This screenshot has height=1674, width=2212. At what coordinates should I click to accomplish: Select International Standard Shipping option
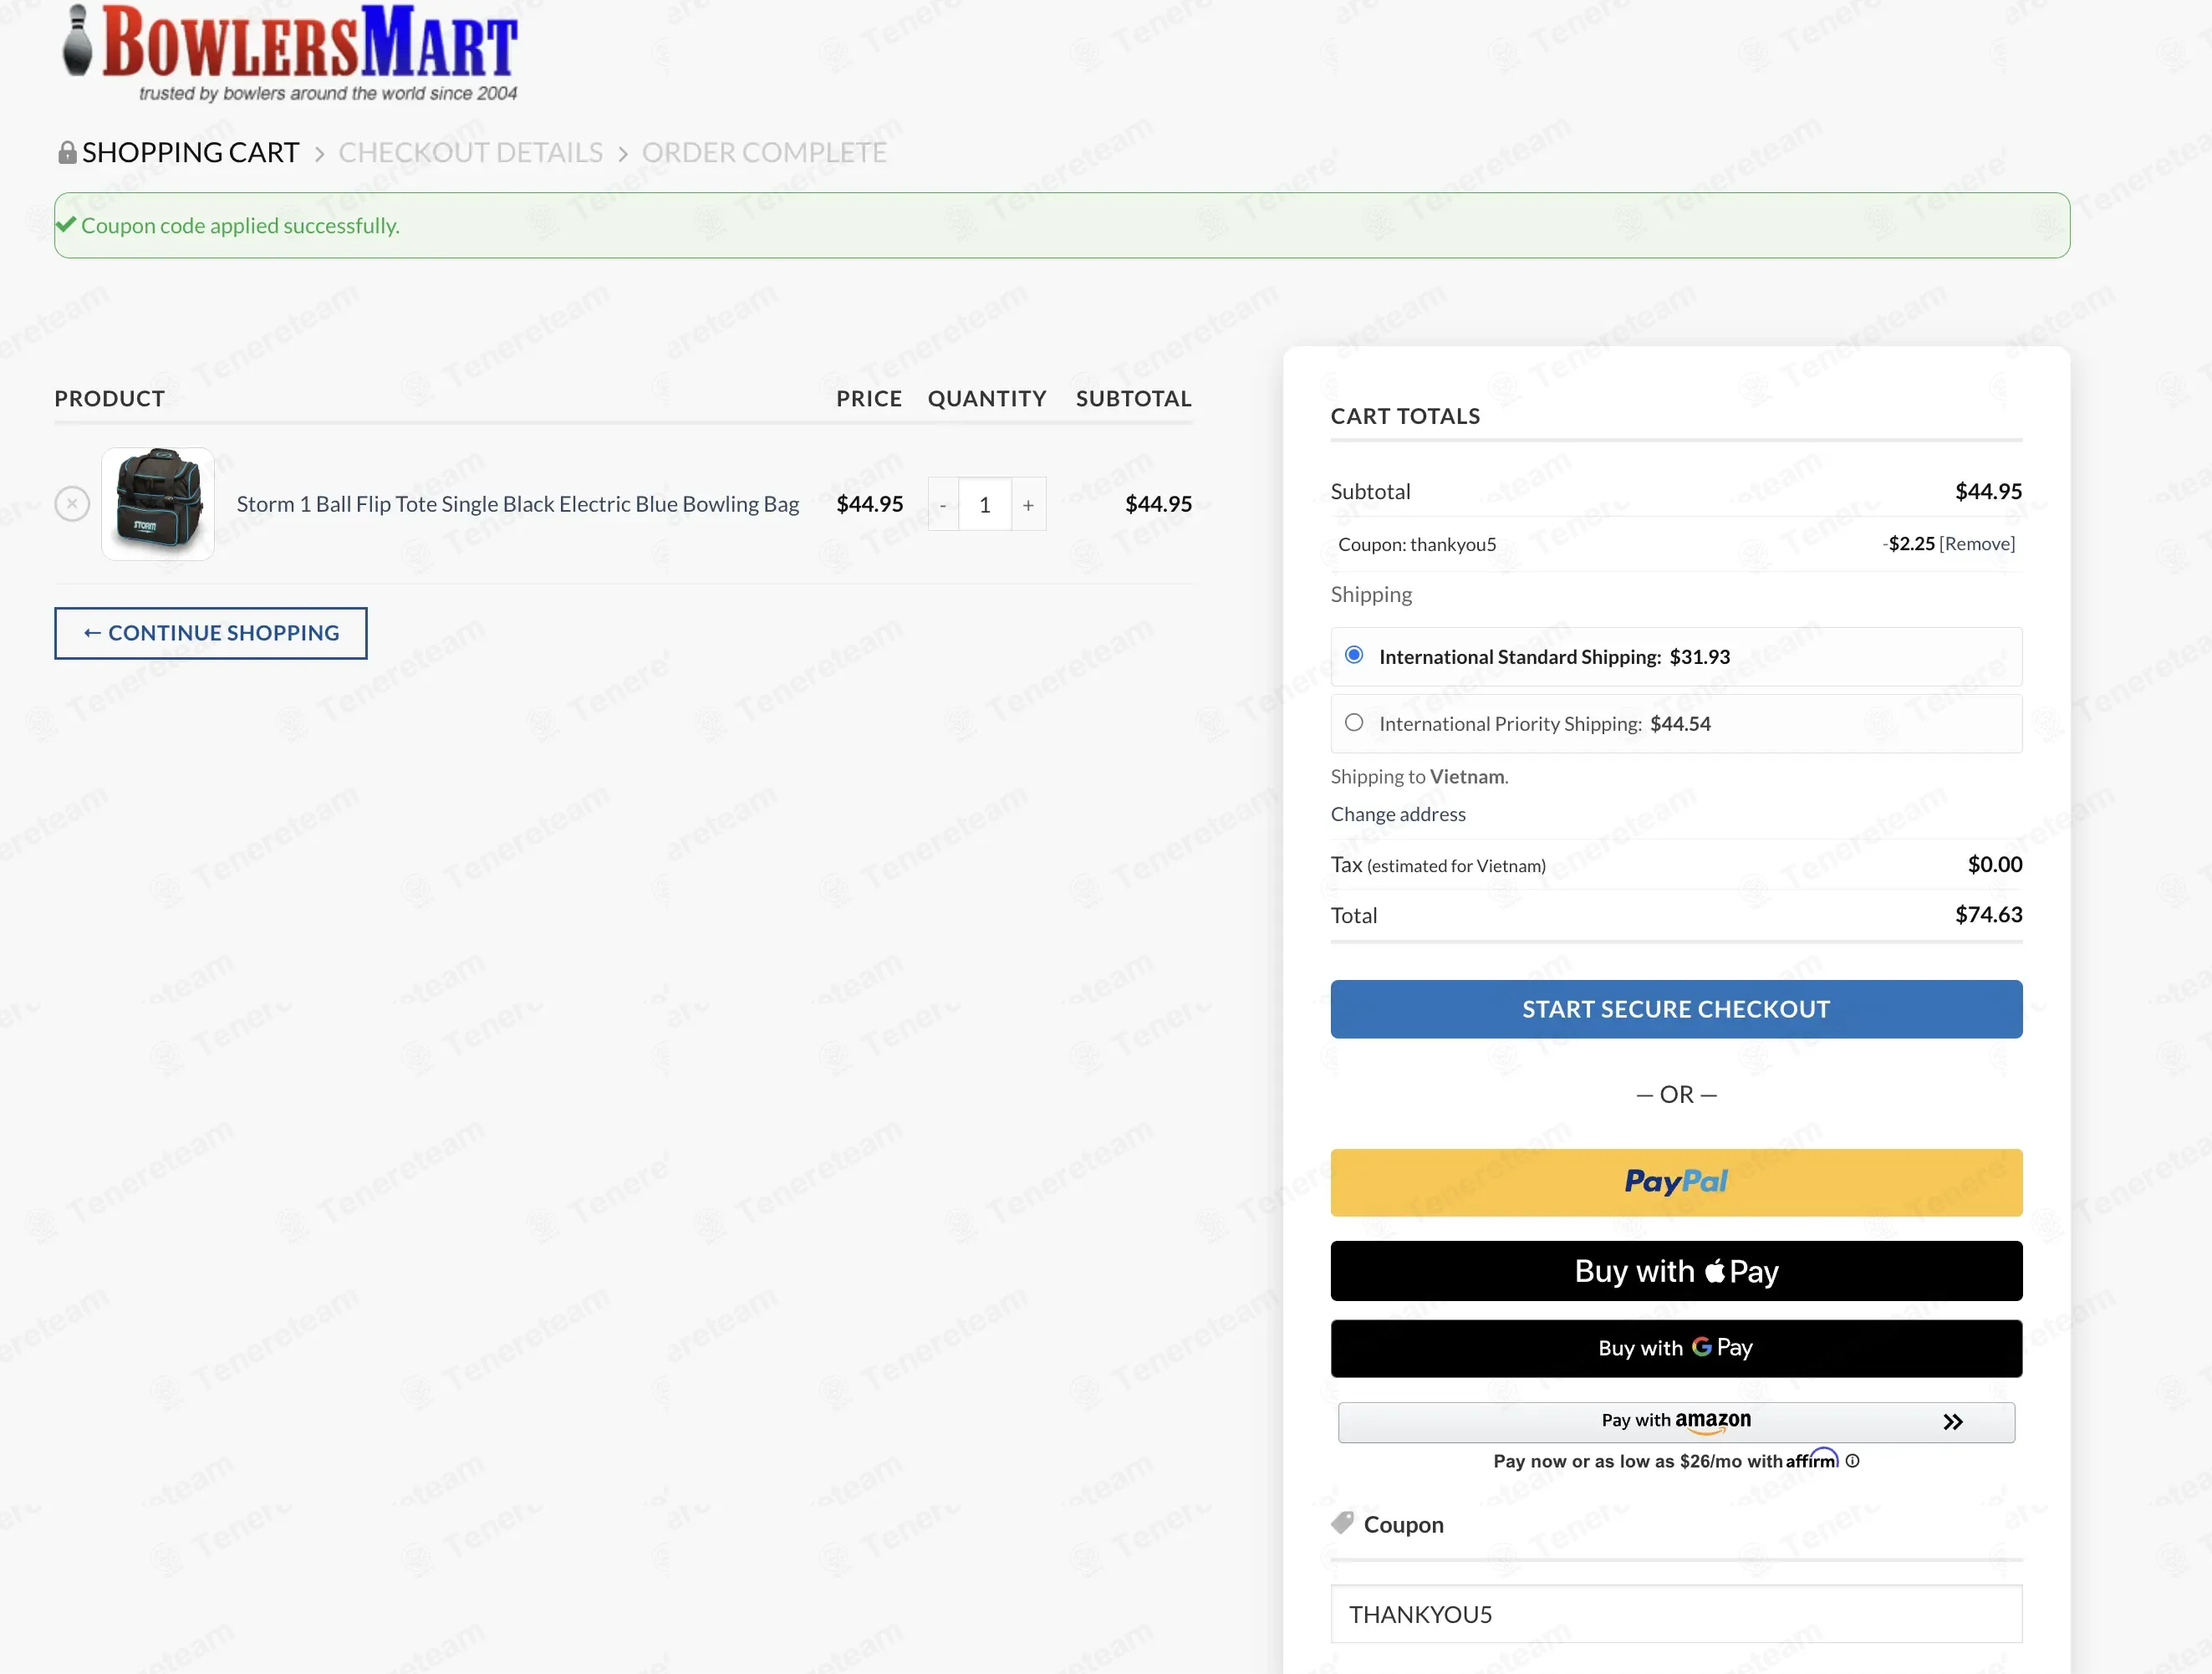click(1354, 655)
